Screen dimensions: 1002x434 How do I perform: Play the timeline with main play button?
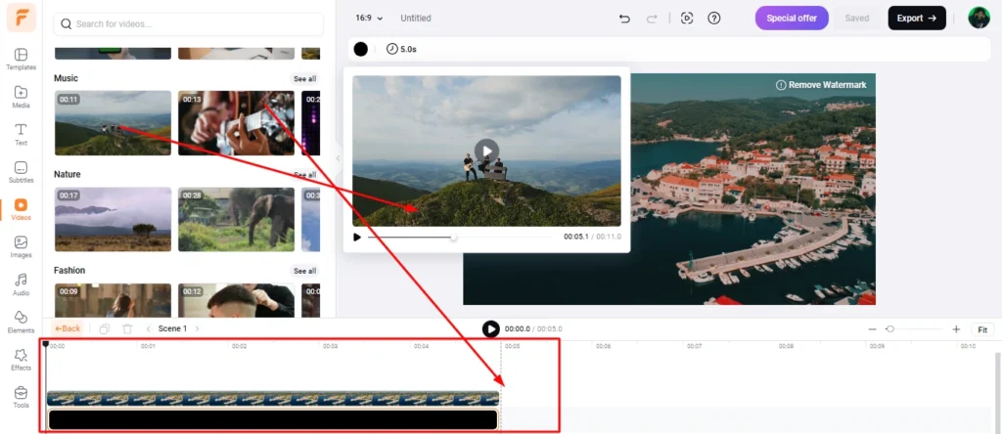(491, 328)
